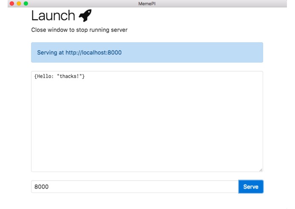Click the text area resize handle
The height and width of the screenshot is (209, 295).
click(x=261, y=170)
